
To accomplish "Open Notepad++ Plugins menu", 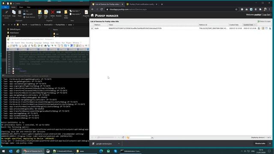I will click(x=68, y=43).
